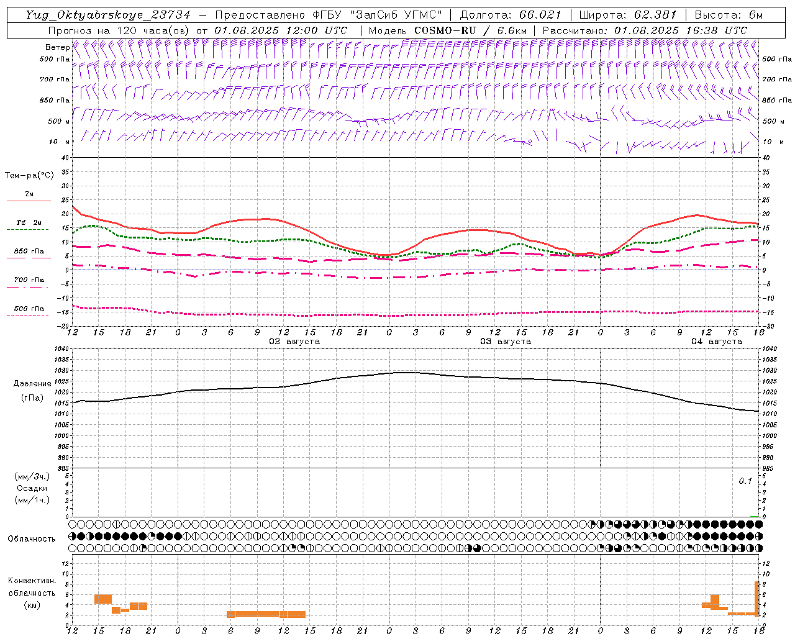This screenshot has height=636, width=795.
Task: Click the (мм/3ч.) precipitation unit label
Action: [32, 476]
